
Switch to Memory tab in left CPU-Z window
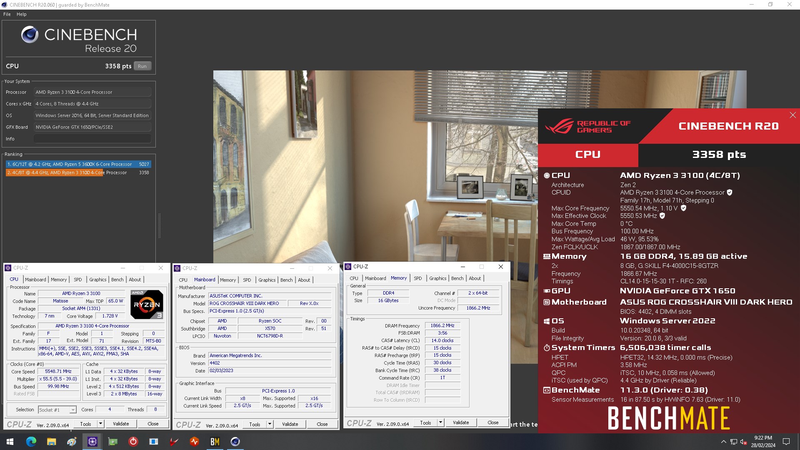coord(59,280)
